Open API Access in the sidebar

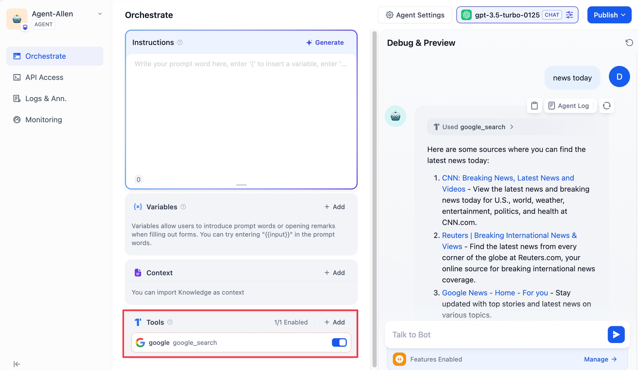click(x=44, y=77)
